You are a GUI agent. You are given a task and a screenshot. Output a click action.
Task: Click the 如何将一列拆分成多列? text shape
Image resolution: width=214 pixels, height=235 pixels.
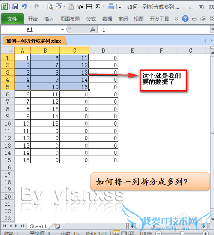pos(150,181)
